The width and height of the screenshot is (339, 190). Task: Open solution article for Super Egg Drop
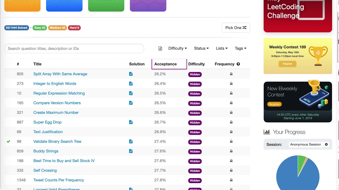pyautogui.click(x=131, y=122)
